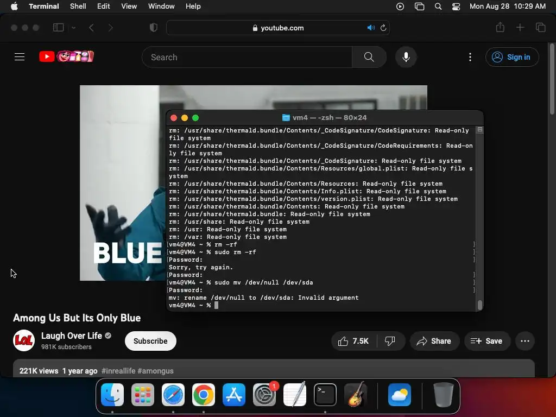Click the Sign in button

pyautogui.click(x=512, y=57)
